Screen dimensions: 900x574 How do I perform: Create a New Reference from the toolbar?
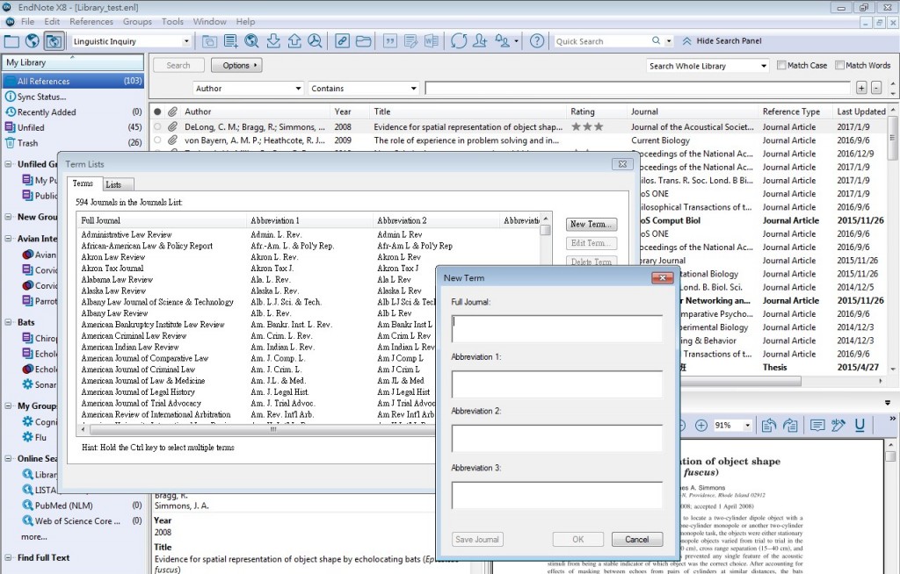pyautogui.click(x=231, y=41)
